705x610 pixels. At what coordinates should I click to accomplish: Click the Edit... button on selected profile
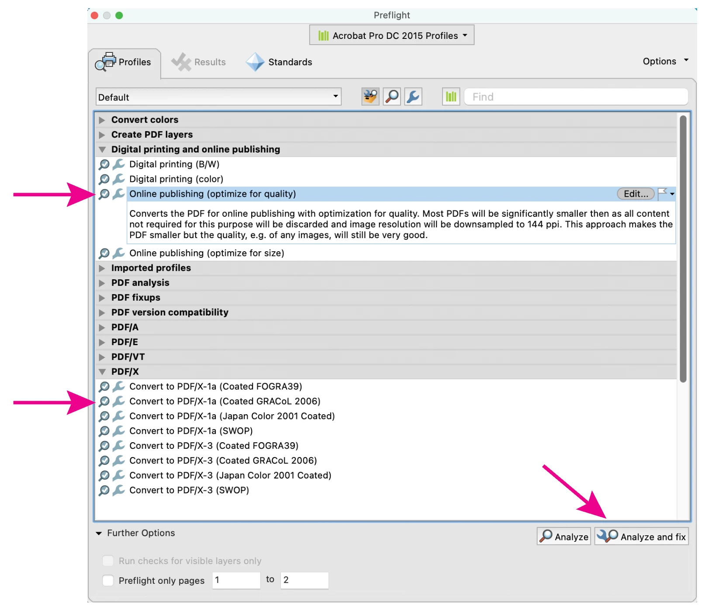point(636,194)
